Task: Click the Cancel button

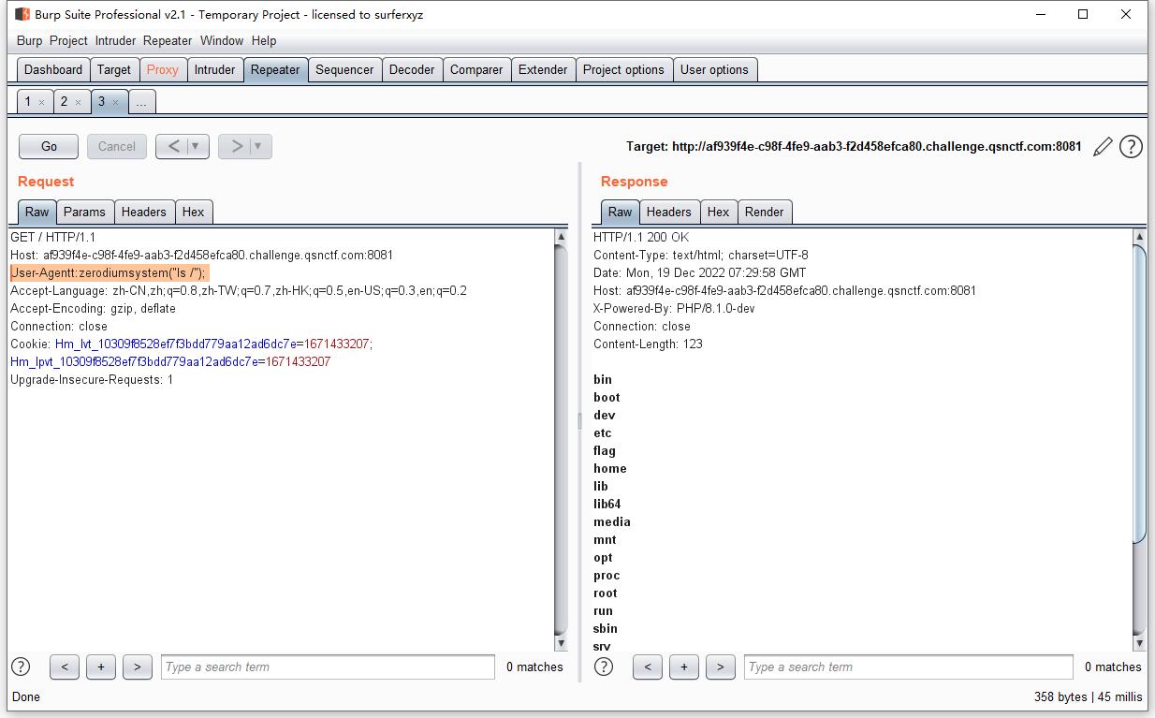Action: pyautogui.click(x=117, y=146)
